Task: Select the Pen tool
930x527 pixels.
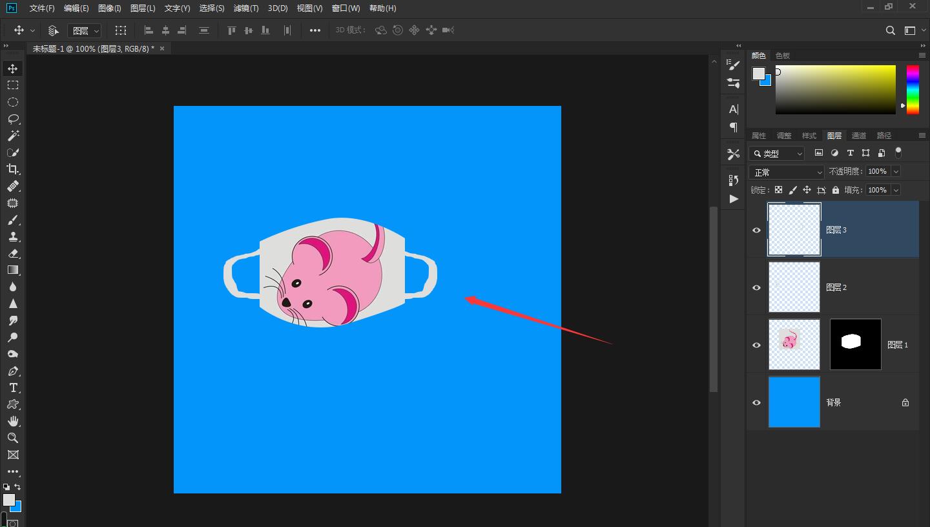Action: coord(12,371)
